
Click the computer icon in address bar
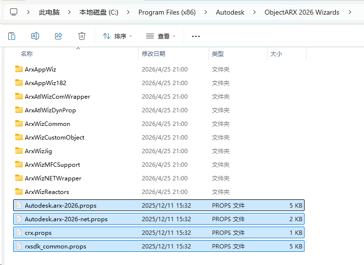(14, 12)
